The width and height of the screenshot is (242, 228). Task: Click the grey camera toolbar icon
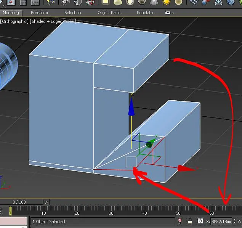click(x=66, y=2)
